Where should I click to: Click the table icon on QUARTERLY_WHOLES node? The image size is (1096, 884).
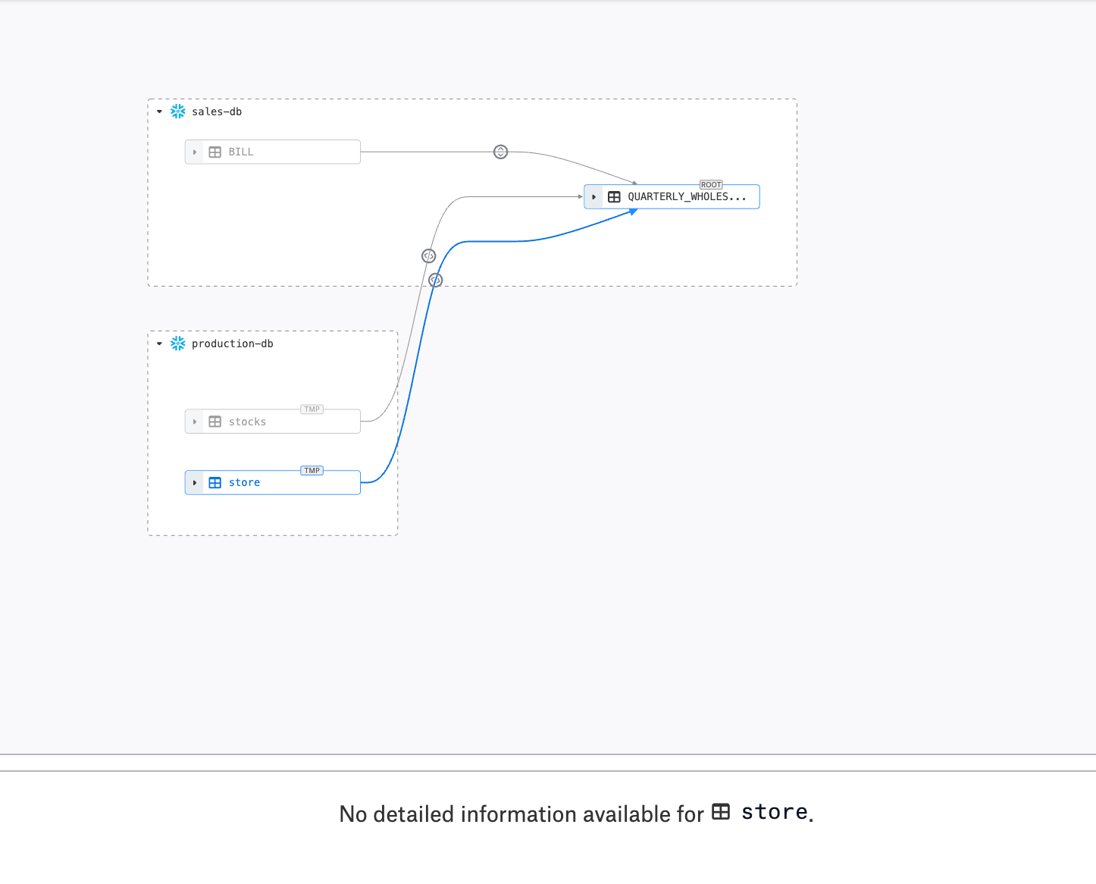pos(615,197)
